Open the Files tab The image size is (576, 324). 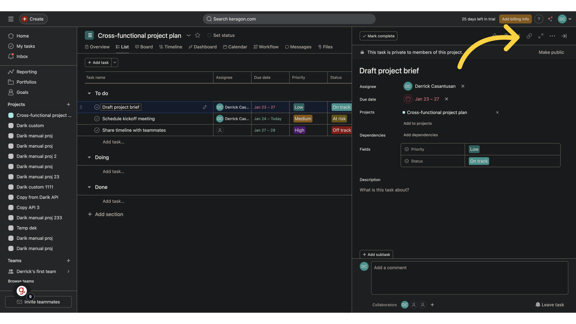coord(325,47)
